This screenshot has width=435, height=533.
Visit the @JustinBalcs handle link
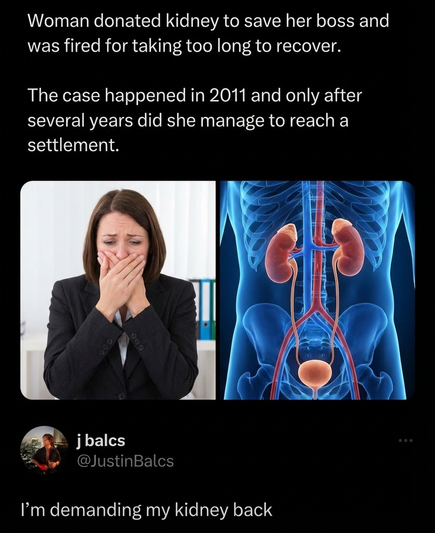(125, 461)
